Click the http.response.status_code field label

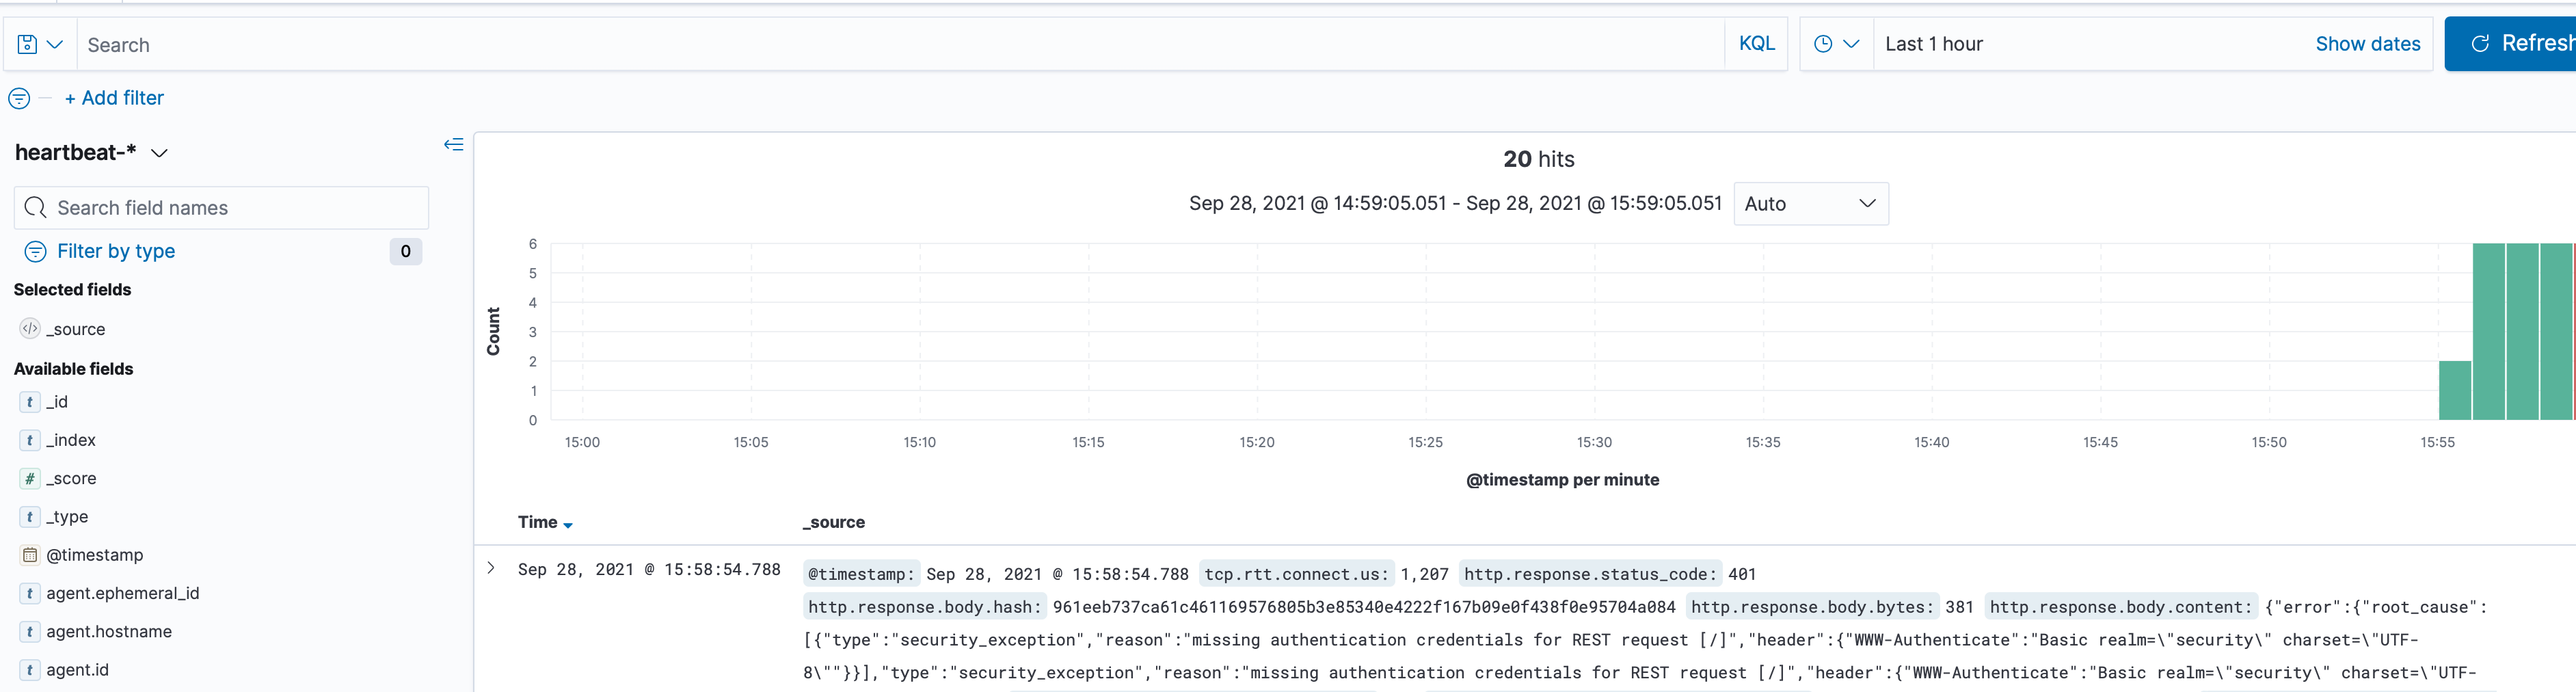[1590, 574]
